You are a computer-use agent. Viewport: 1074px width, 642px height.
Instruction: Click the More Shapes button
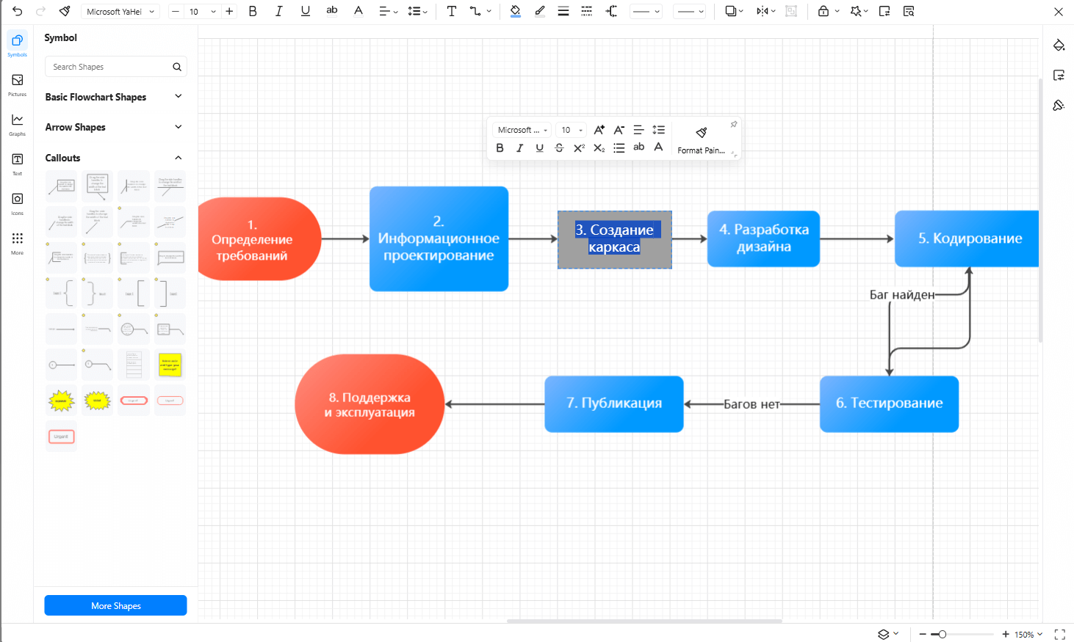[x=115, y=605]
